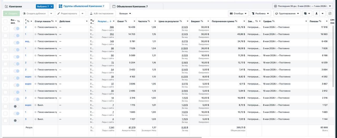Enable the switched-off видео ad set toggle
Image resolution: width=337 pixels, height=138 pixels.
(x=16, y=106)
